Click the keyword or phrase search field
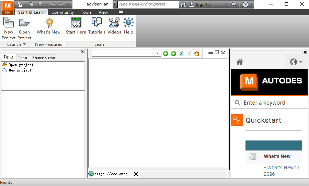 tap(148, 4)
